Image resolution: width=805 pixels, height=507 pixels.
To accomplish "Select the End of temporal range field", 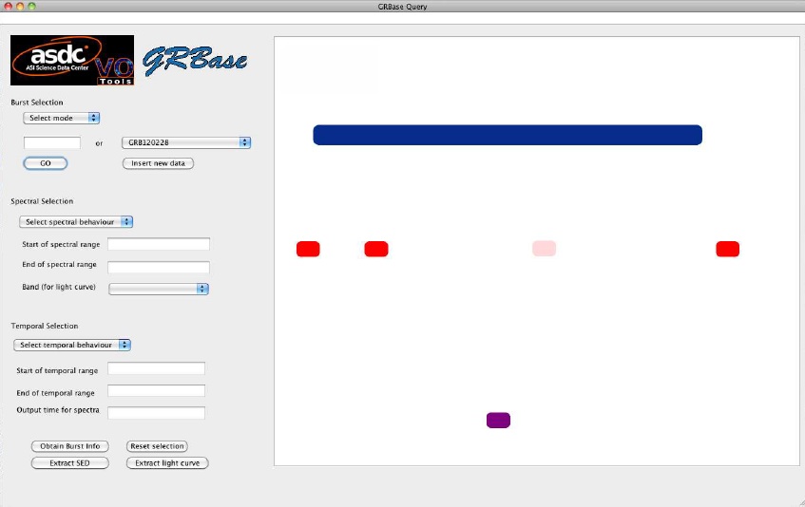I will point(156,390).
